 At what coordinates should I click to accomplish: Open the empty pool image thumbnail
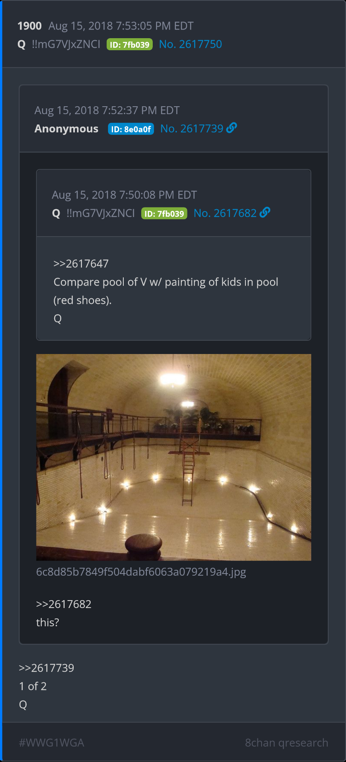pos(173,457)
